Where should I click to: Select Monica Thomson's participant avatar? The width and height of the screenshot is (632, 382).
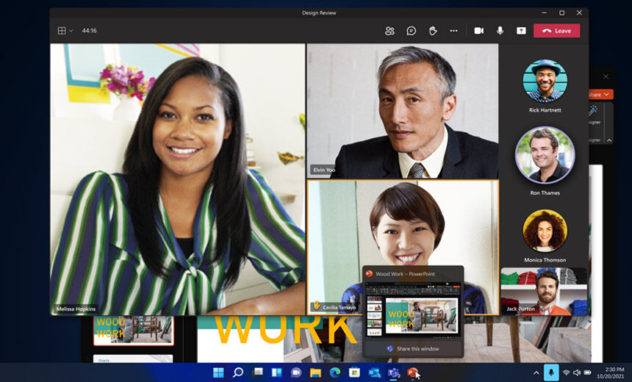pyautogui.click(x=545, y=231)
